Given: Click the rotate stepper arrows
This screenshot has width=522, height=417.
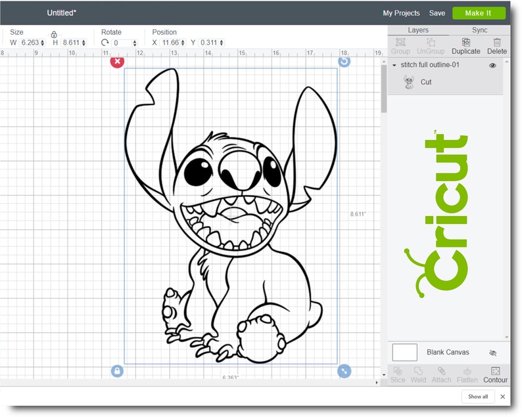Looking at the screenshot, I should [x=135, y=43].
